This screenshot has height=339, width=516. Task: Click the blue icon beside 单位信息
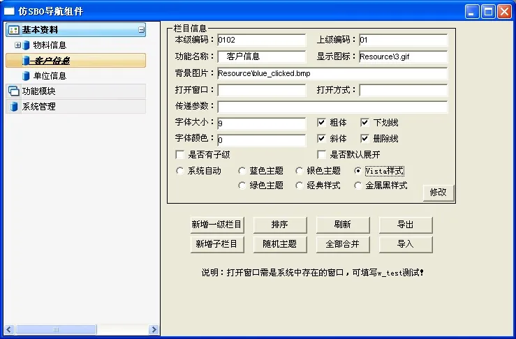(26, 76)
